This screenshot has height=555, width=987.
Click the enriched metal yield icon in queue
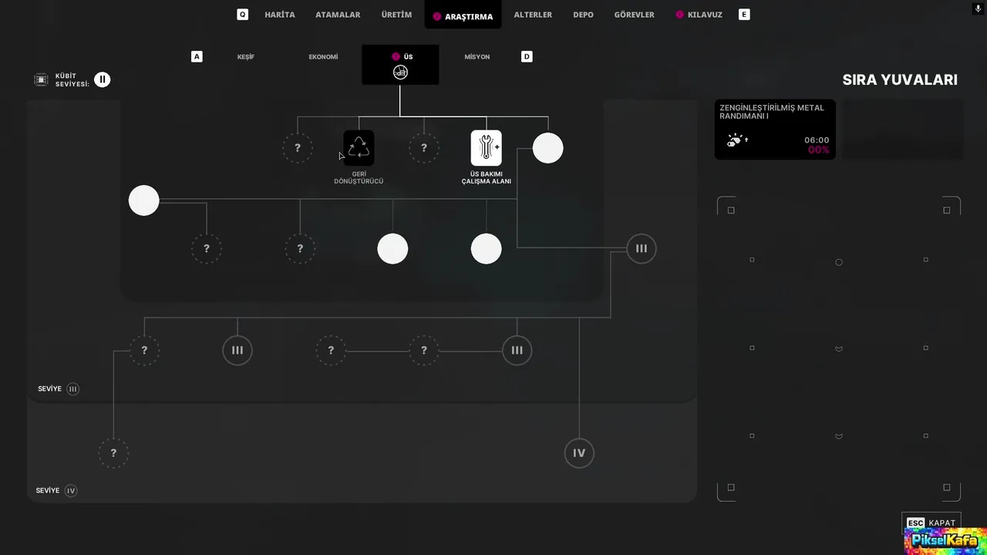tap(737, 140)
